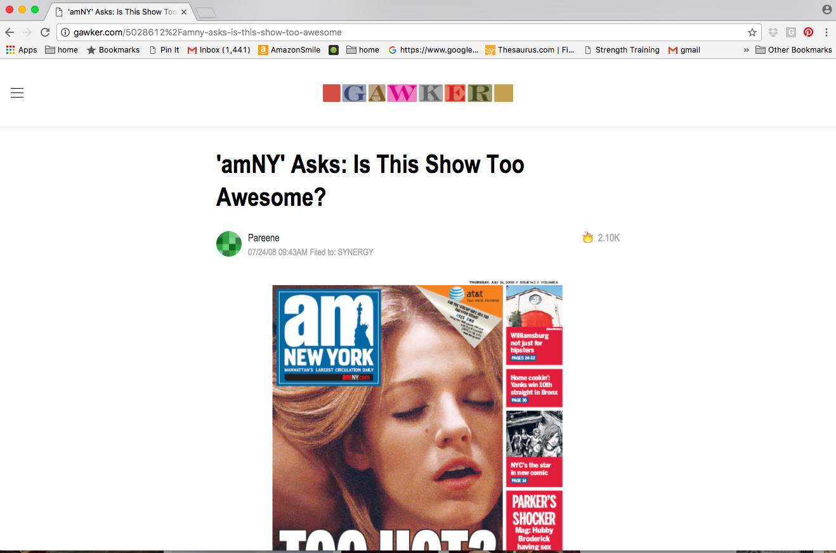Click the SYNERGY filed-to link
836x553 pixels.
tap(356, 252)
